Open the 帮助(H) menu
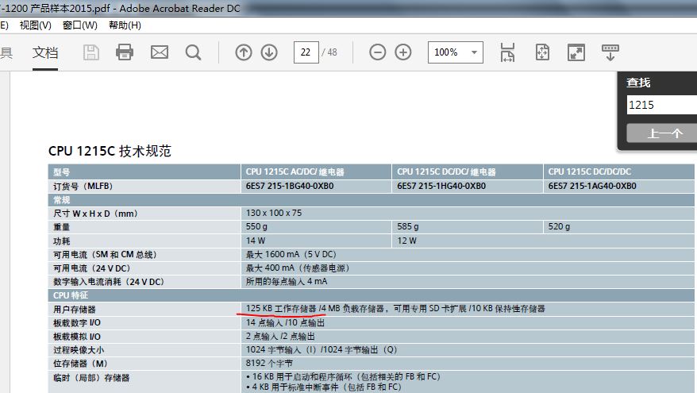 (x=125, y=25)
